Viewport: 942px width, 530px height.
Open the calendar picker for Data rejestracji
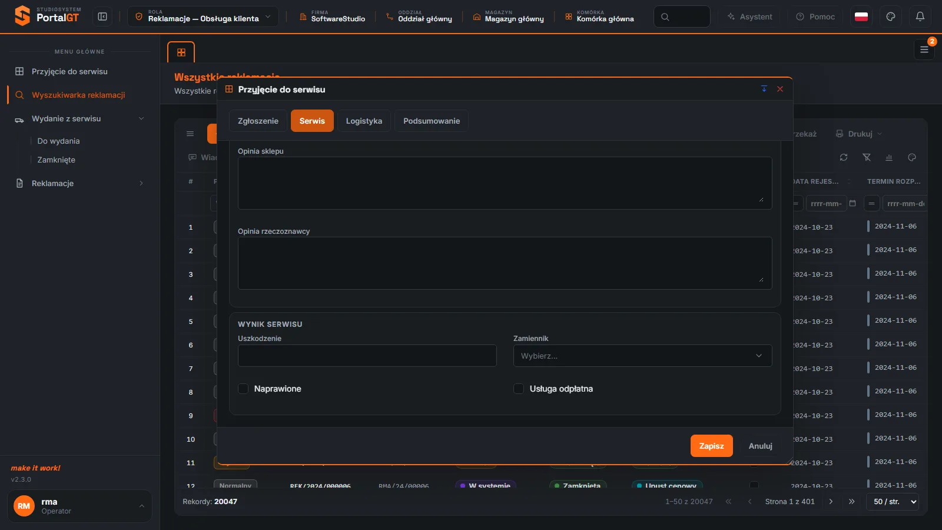point(853,203)
